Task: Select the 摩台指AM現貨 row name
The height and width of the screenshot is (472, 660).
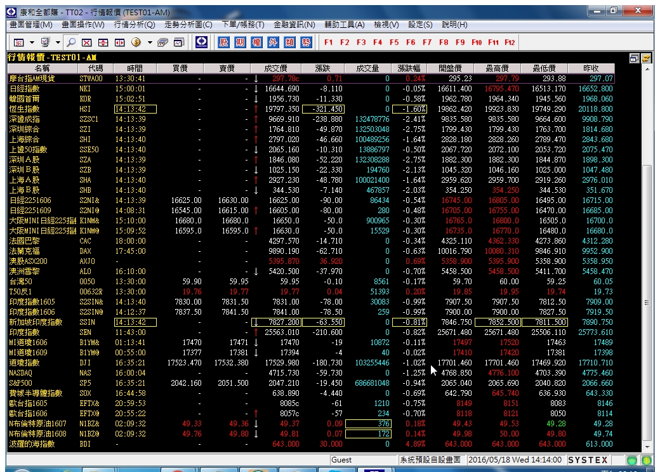Action: 32,78
